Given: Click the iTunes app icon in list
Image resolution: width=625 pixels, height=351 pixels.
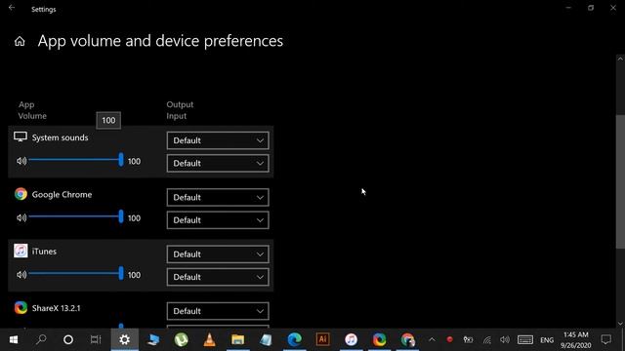Looking at the screenshot, I should click(x=21, y=251).
